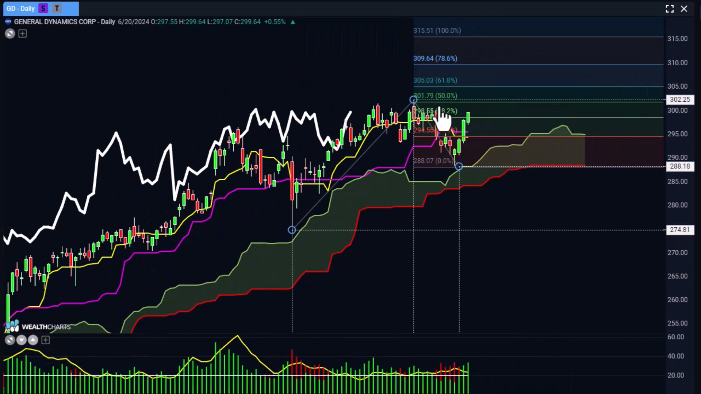Move the lower indicator pane up
The image size is (701, 394).
(33, 340)
